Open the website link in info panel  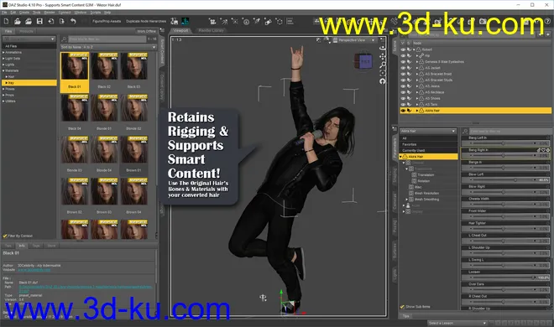(34, 270)
